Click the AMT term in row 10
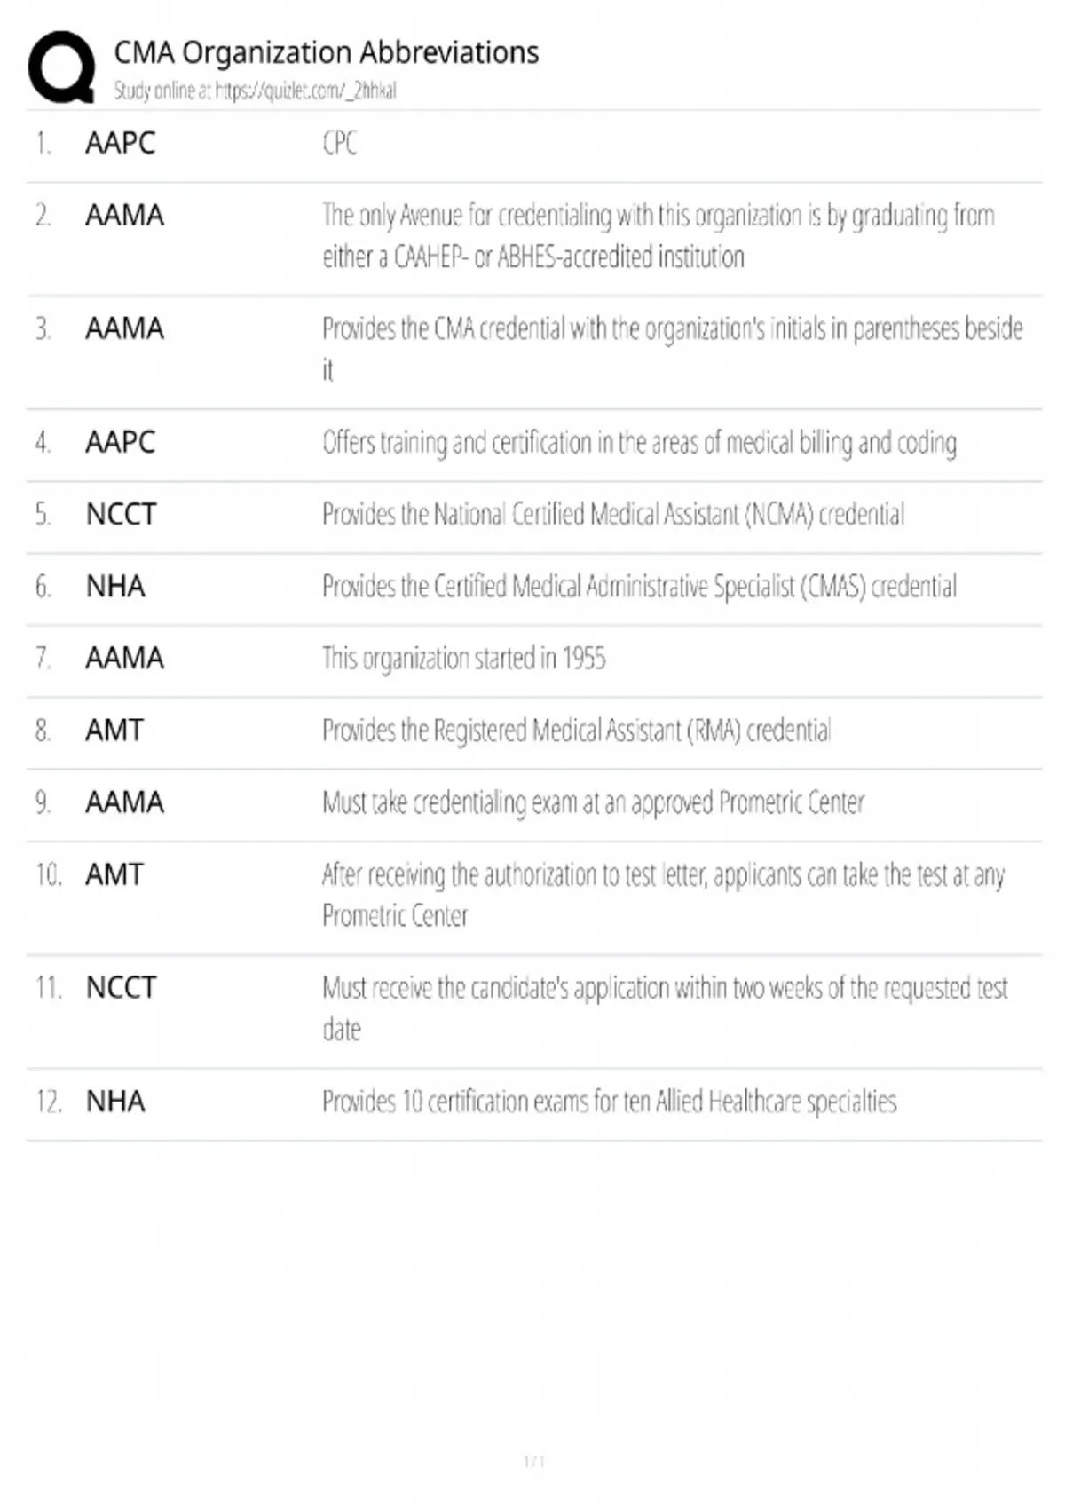This screenshot has height=1509, width=1065. 114,874
